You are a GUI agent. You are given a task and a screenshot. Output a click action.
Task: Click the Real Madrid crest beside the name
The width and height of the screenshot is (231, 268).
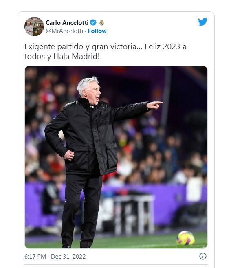coord(102,22)
